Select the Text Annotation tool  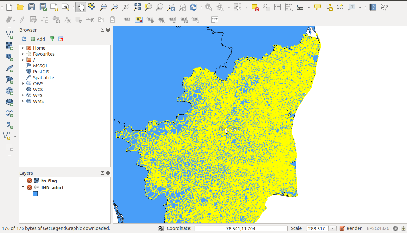352,7
